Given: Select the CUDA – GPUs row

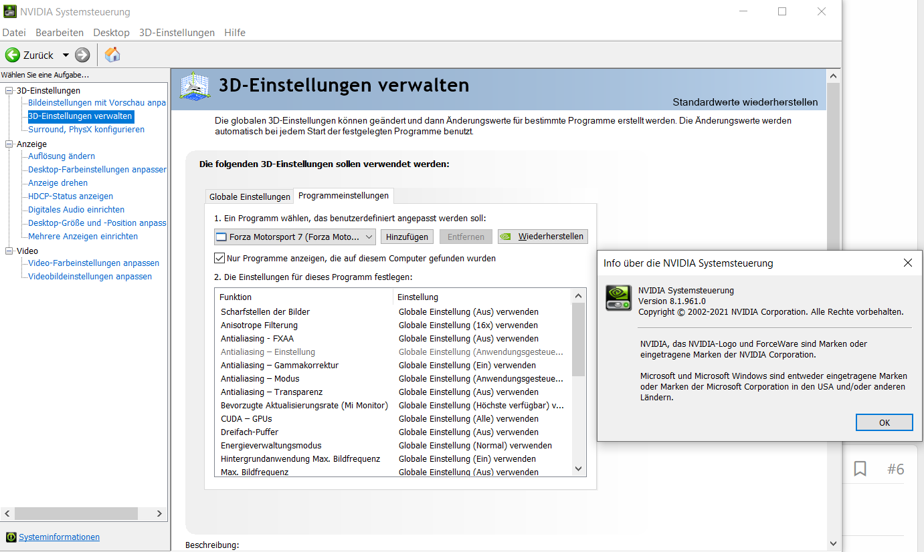Looking at the screenshot, I should (393, 419).
